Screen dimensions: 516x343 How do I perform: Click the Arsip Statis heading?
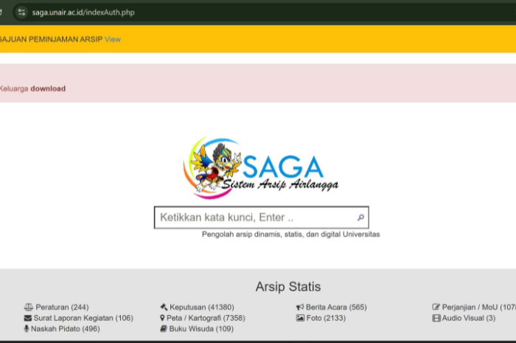point(288,287)
